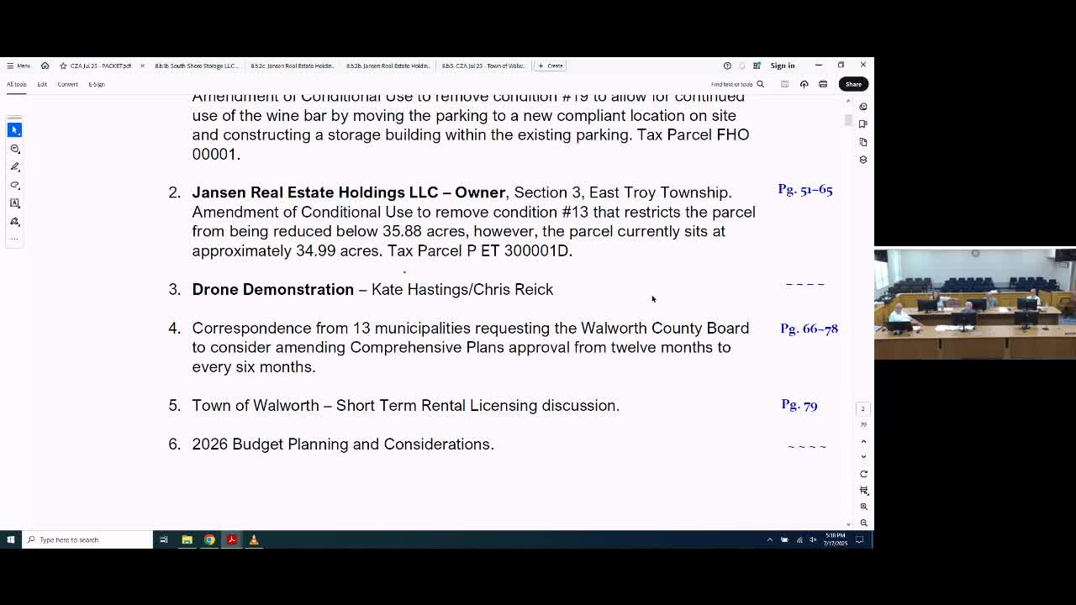The height and width of the screenshot is (605, 1076).
Task: Open the E-Sign tab
Action: tap(97, 84)
